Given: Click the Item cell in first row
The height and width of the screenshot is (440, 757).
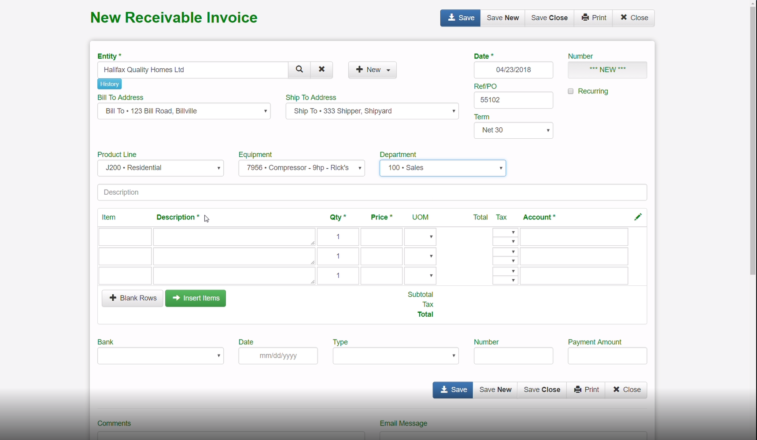Looking at the screenshot, I should [125, 237].
